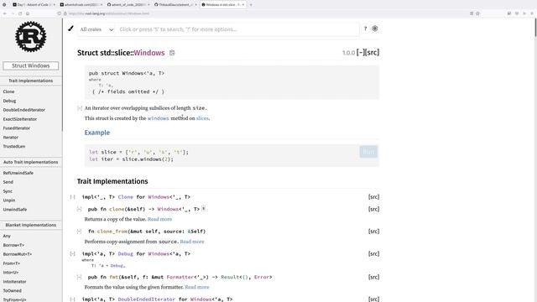Screen dimensions: 537x302
Task: Collapse the clone_from method docs
Action: (x=79, y=232)
